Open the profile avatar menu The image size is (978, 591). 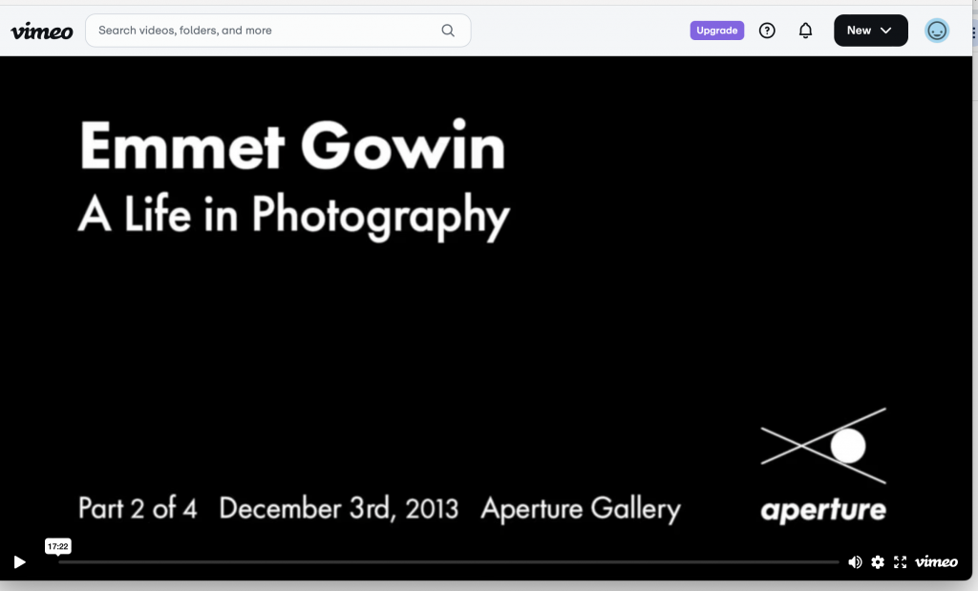point(937,31)
